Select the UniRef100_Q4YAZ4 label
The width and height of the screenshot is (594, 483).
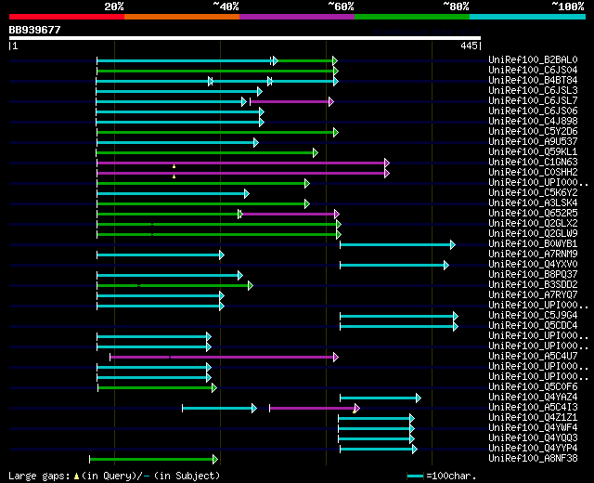(533, 398)
